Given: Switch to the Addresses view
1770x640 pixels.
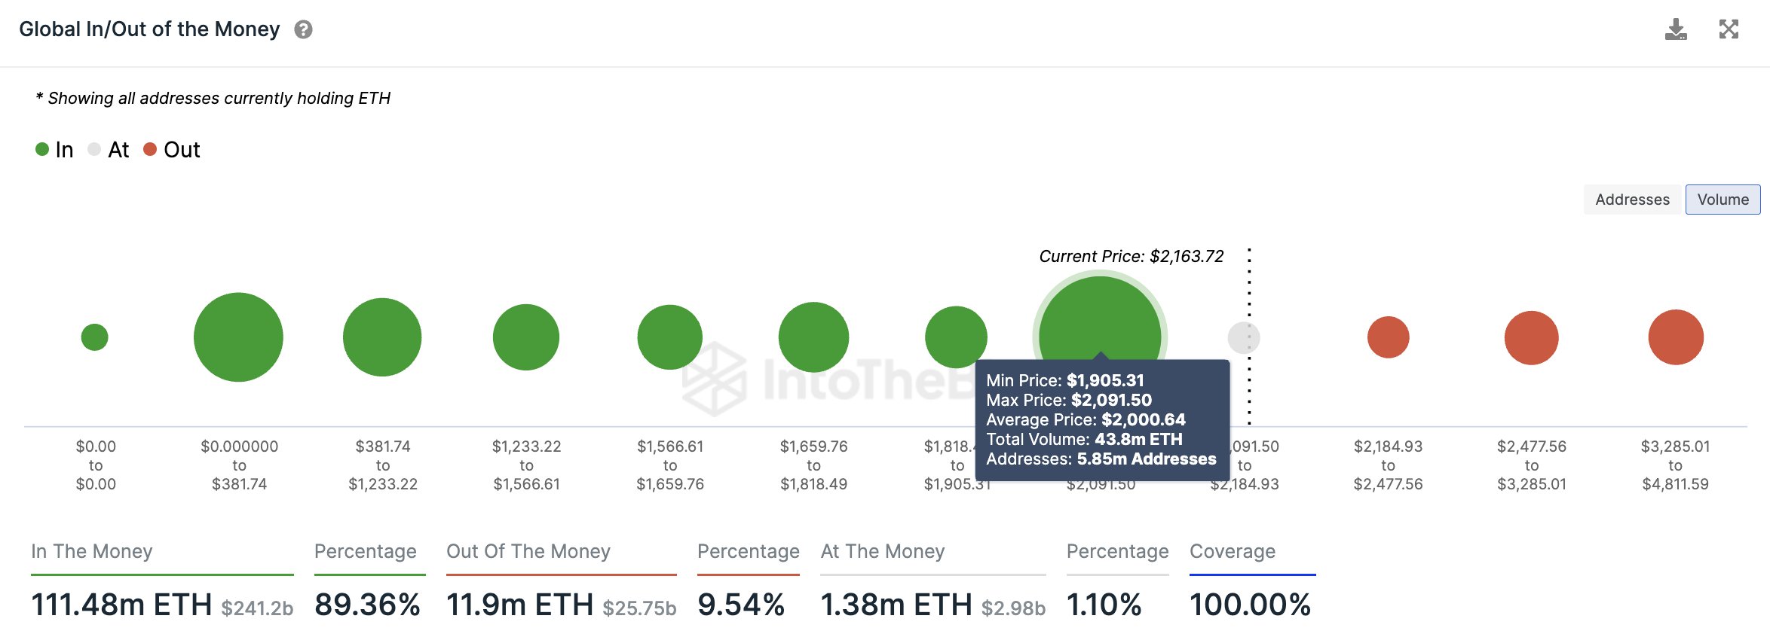Looking at the screenshot, I should 1632,200.
